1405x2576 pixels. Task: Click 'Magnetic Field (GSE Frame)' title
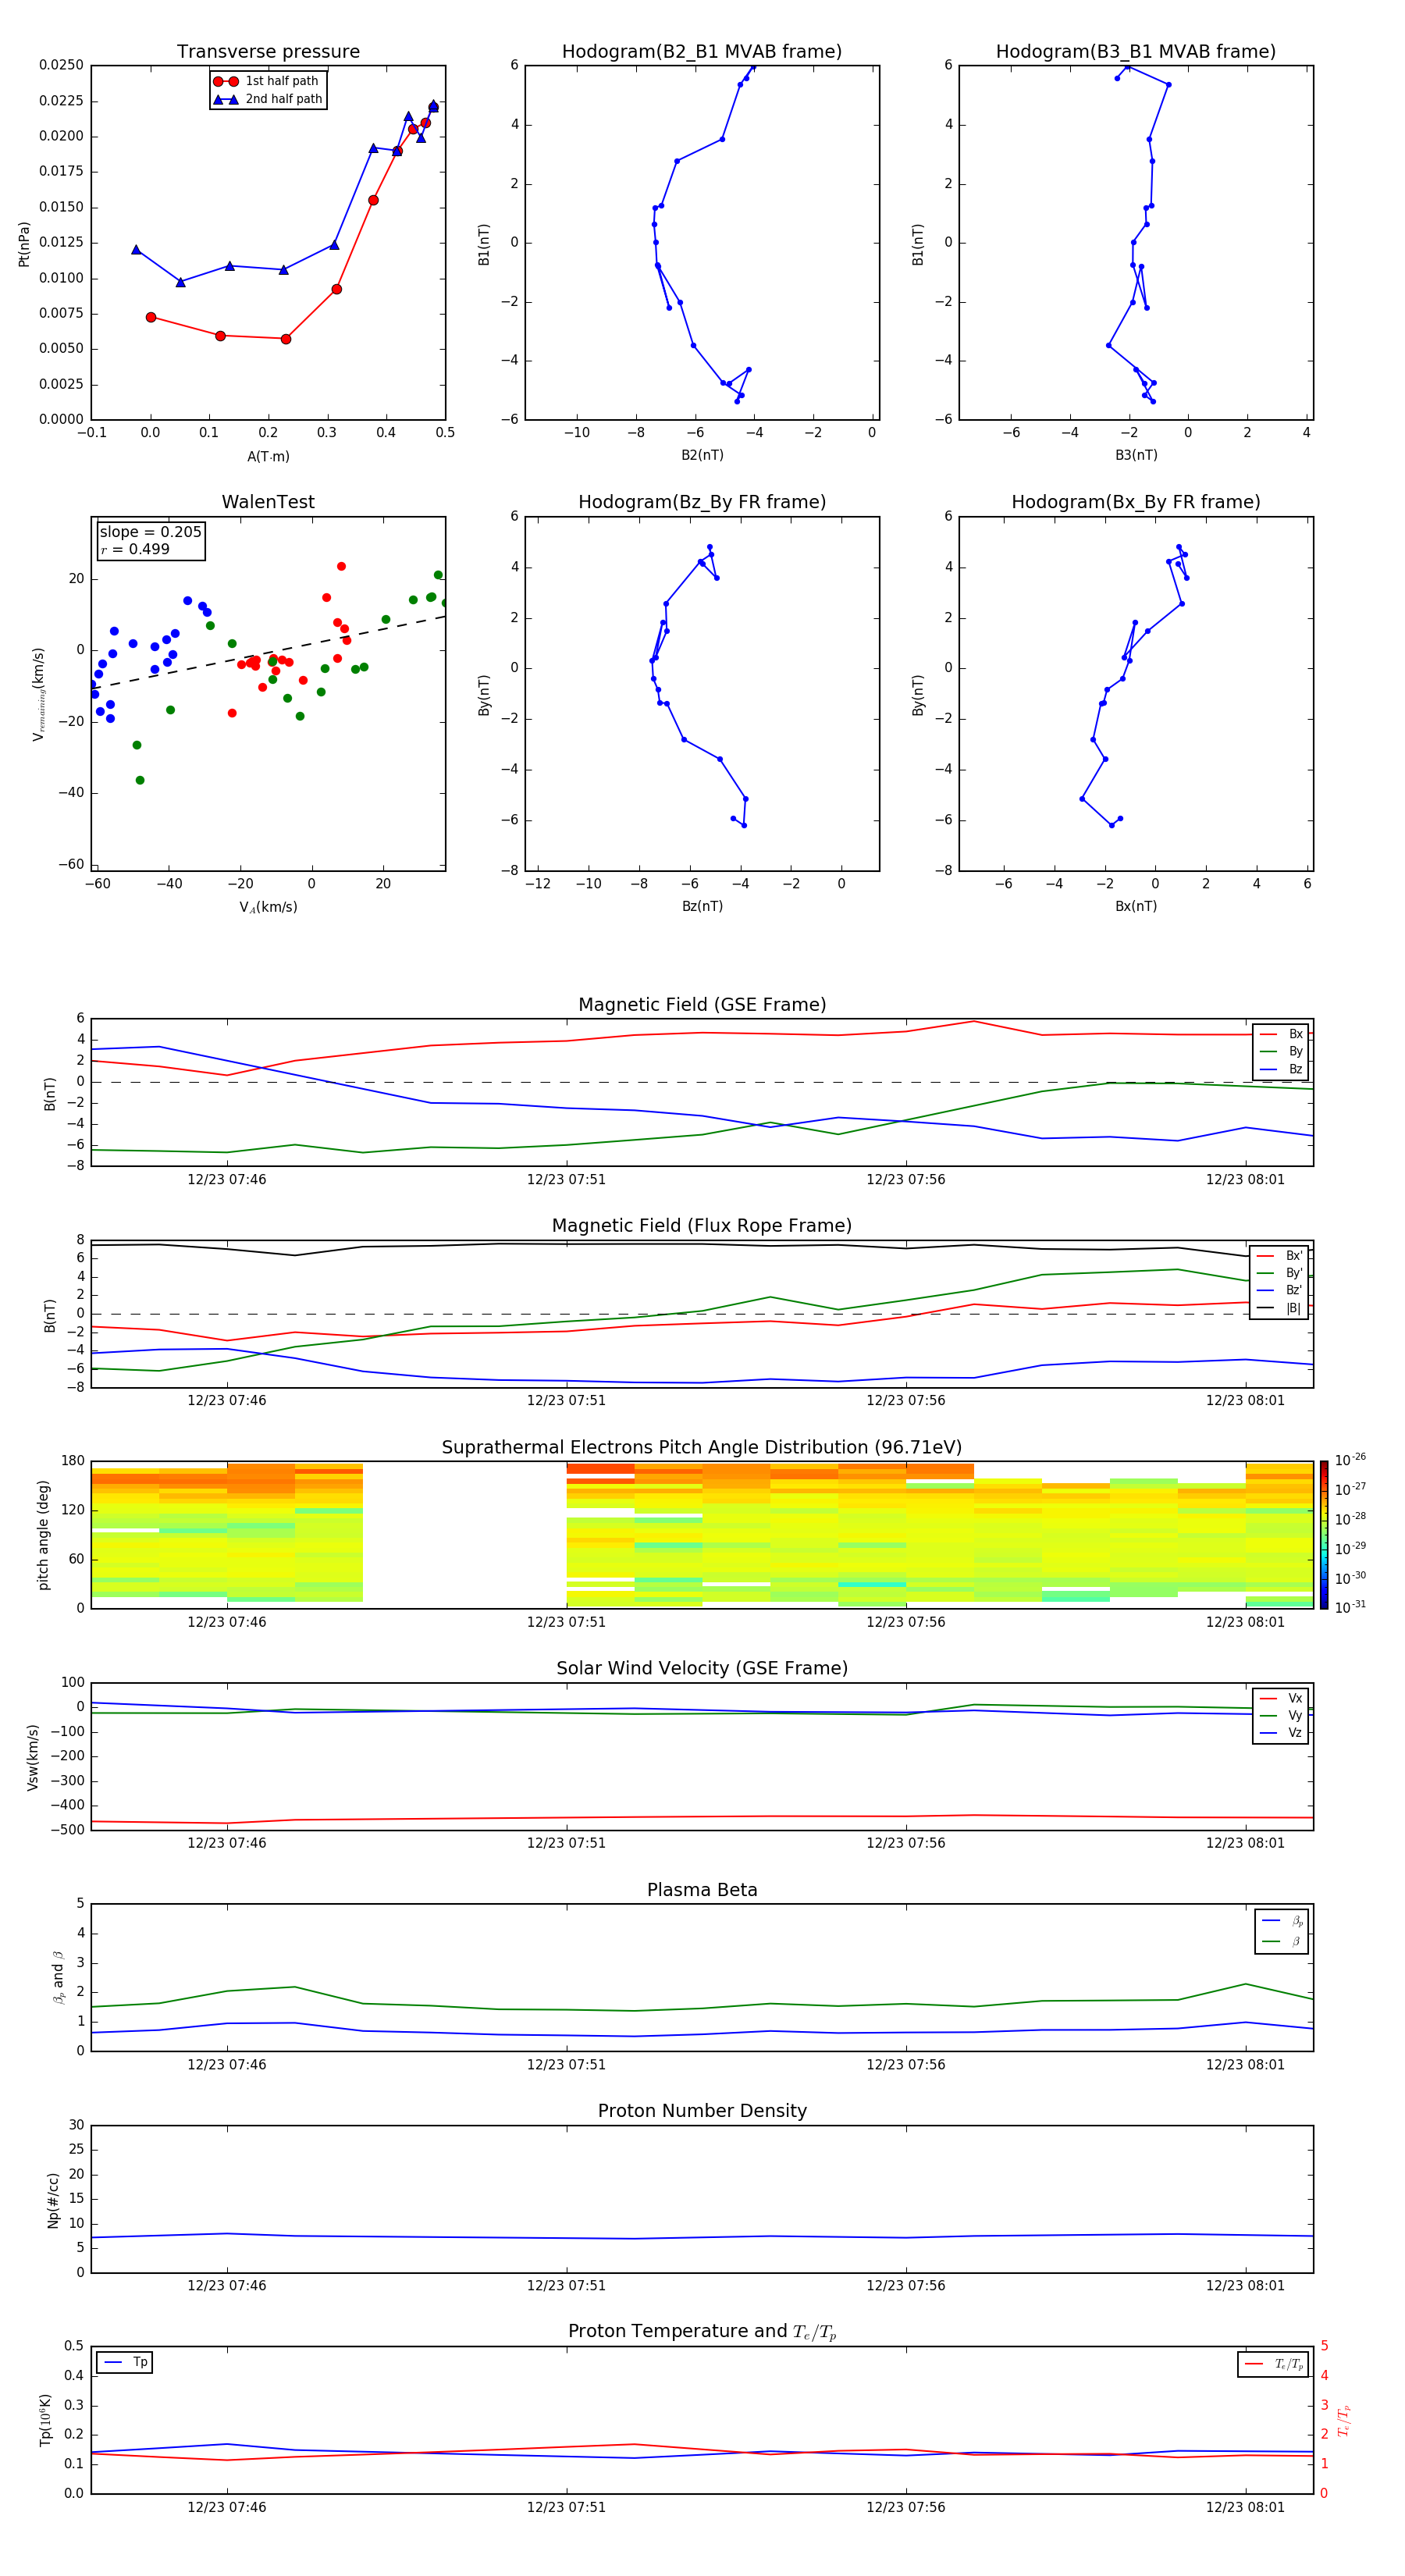(x=702, y=1004)
